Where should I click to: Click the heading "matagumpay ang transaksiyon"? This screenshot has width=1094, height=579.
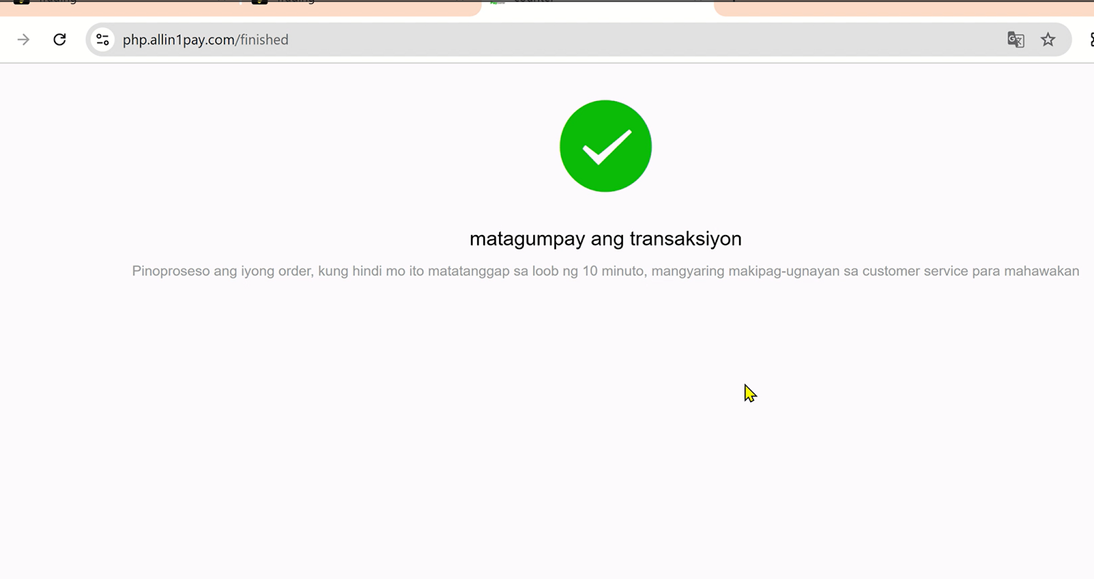pyautogui.click(x=606, y=239)
